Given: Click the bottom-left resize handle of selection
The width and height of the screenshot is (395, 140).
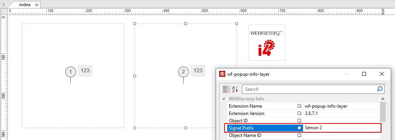Looking at the screenshot, I should pyautogui.click(x=135, y=128).
